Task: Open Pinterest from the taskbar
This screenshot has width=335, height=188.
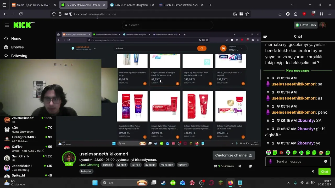Action: tap(192, 183)
